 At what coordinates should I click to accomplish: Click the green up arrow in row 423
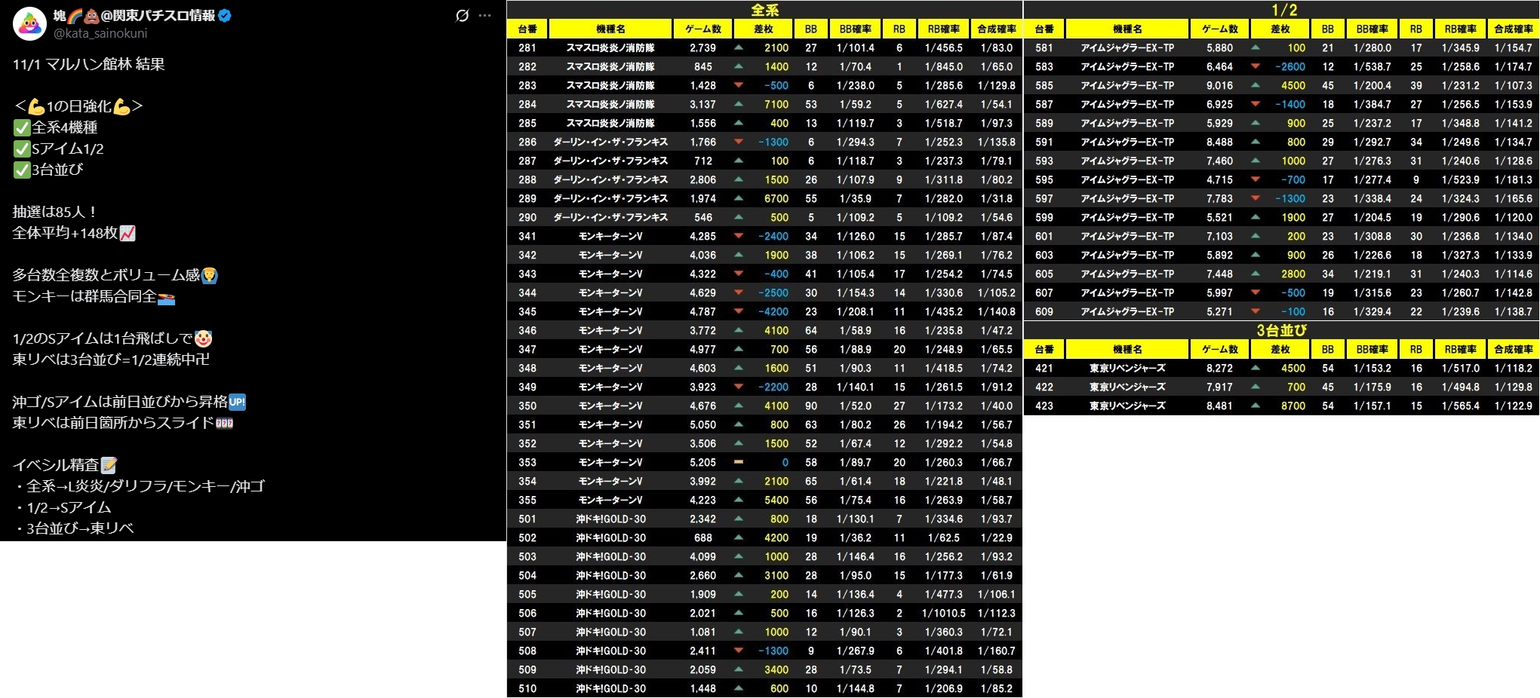click(1256, 406)
